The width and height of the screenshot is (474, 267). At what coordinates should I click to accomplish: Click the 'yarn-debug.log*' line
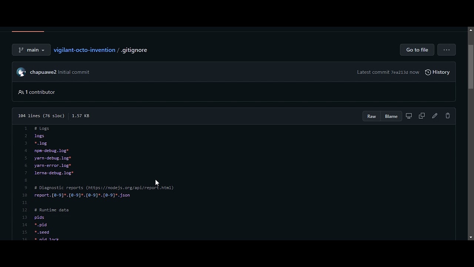53,158
